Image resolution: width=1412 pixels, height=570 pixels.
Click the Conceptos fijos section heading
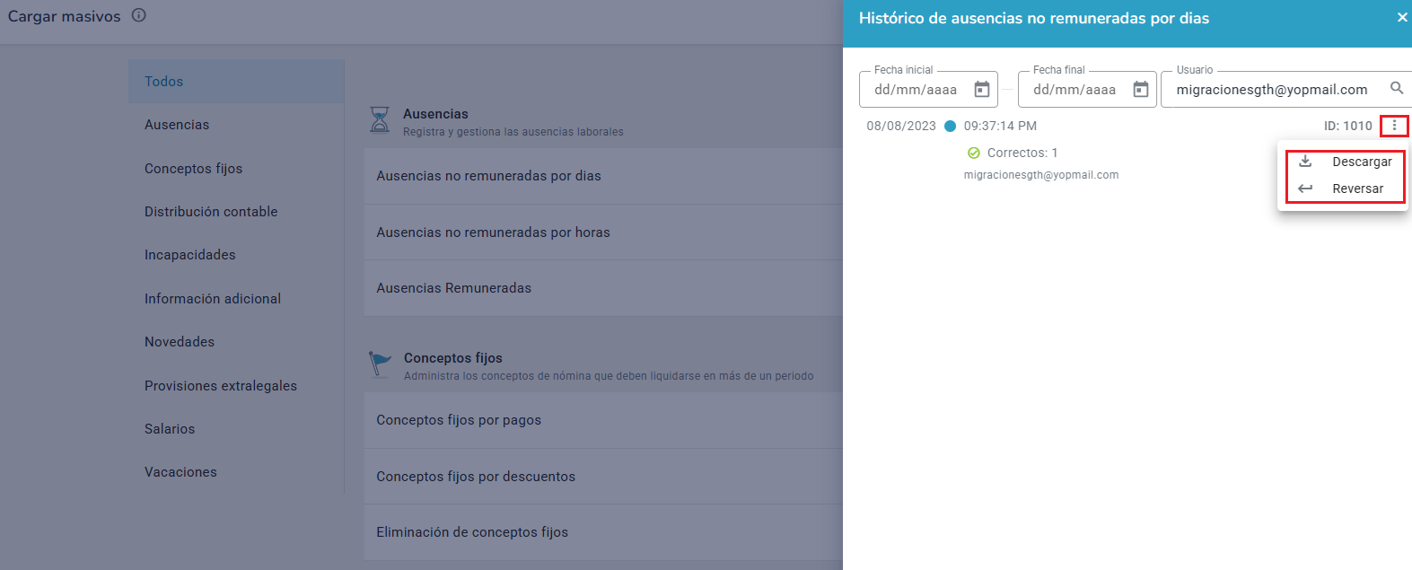click(x=453, y=358)
